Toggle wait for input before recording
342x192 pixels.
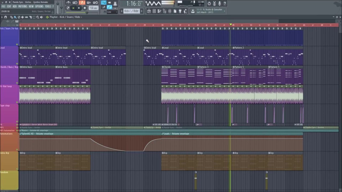point(75,3)
